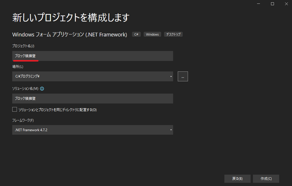Maximize the dialog window
The image size is (292, 186).
click(x=272, y=4)
